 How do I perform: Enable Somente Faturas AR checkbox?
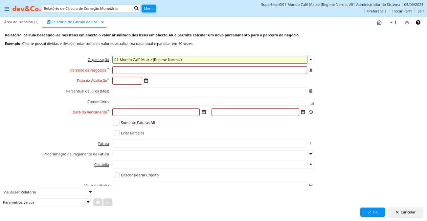(117, 123)
